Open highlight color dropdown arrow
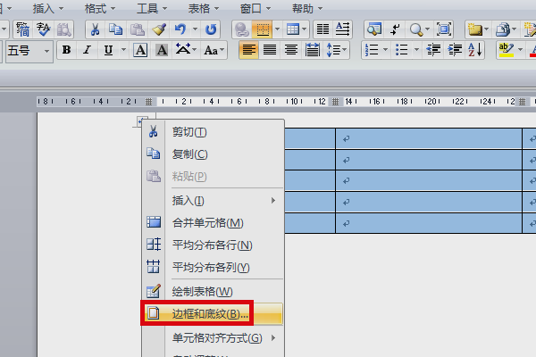536x357 pixels. (x=520, y=50)
